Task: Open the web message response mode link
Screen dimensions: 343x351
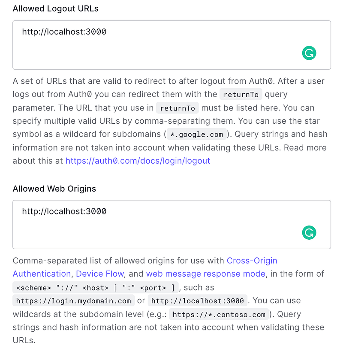Action: coord(206,274)
